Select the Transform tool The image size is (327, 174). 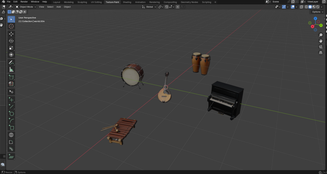11,55
